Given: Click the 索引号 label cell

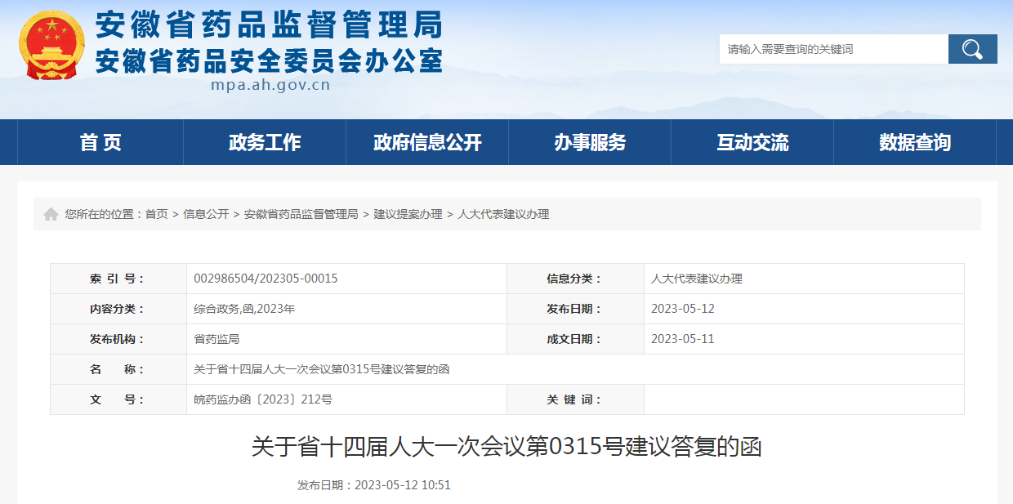Looking at the screenshot, I should click(118, 279).
